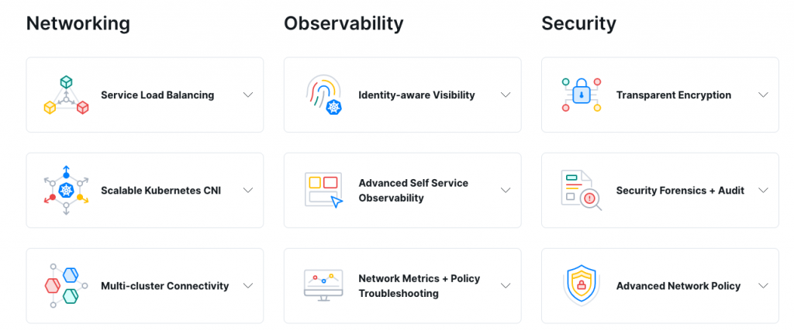Click the Security Forensics document magnifier icon
Image resolution: width=794 pixels, height=331 pixels.
coord(582,190)
